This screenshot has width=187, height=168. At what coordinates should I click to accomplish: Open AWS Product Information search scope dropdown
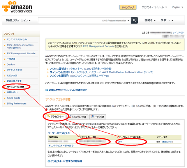click(116, 21)
